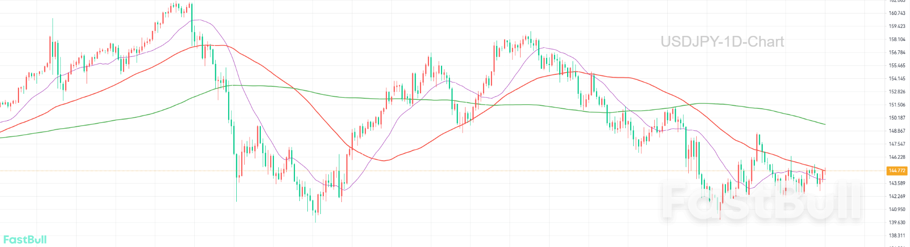
Task: Select the 146.228 price axis label
Action: [896, 157]
